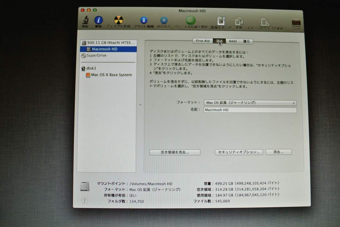Switch to the First Aid tab
Image resolution: width=340 pixels, height=227 pixels.
tap(203, 41)
